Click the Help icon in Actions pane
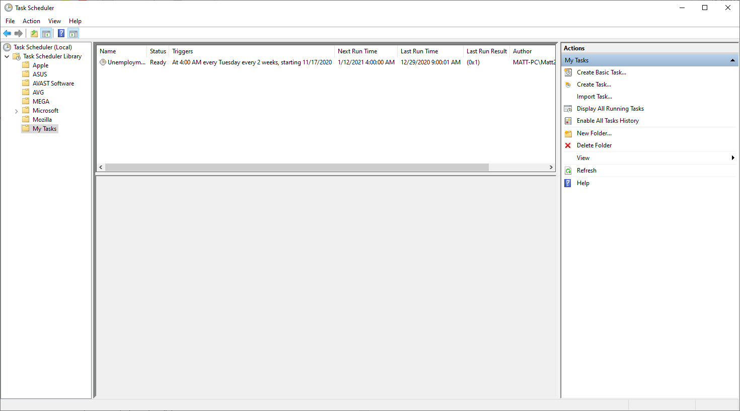This screenshot has height=411, width=740. pos(568,183)
